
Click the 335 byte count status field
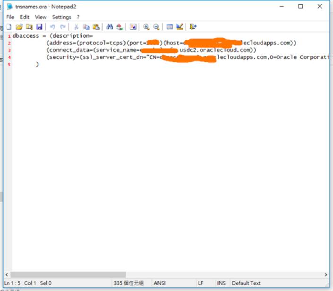128,283
